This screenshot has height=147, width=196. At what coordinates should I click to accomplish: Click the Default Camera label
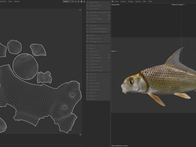pos(177,4)
